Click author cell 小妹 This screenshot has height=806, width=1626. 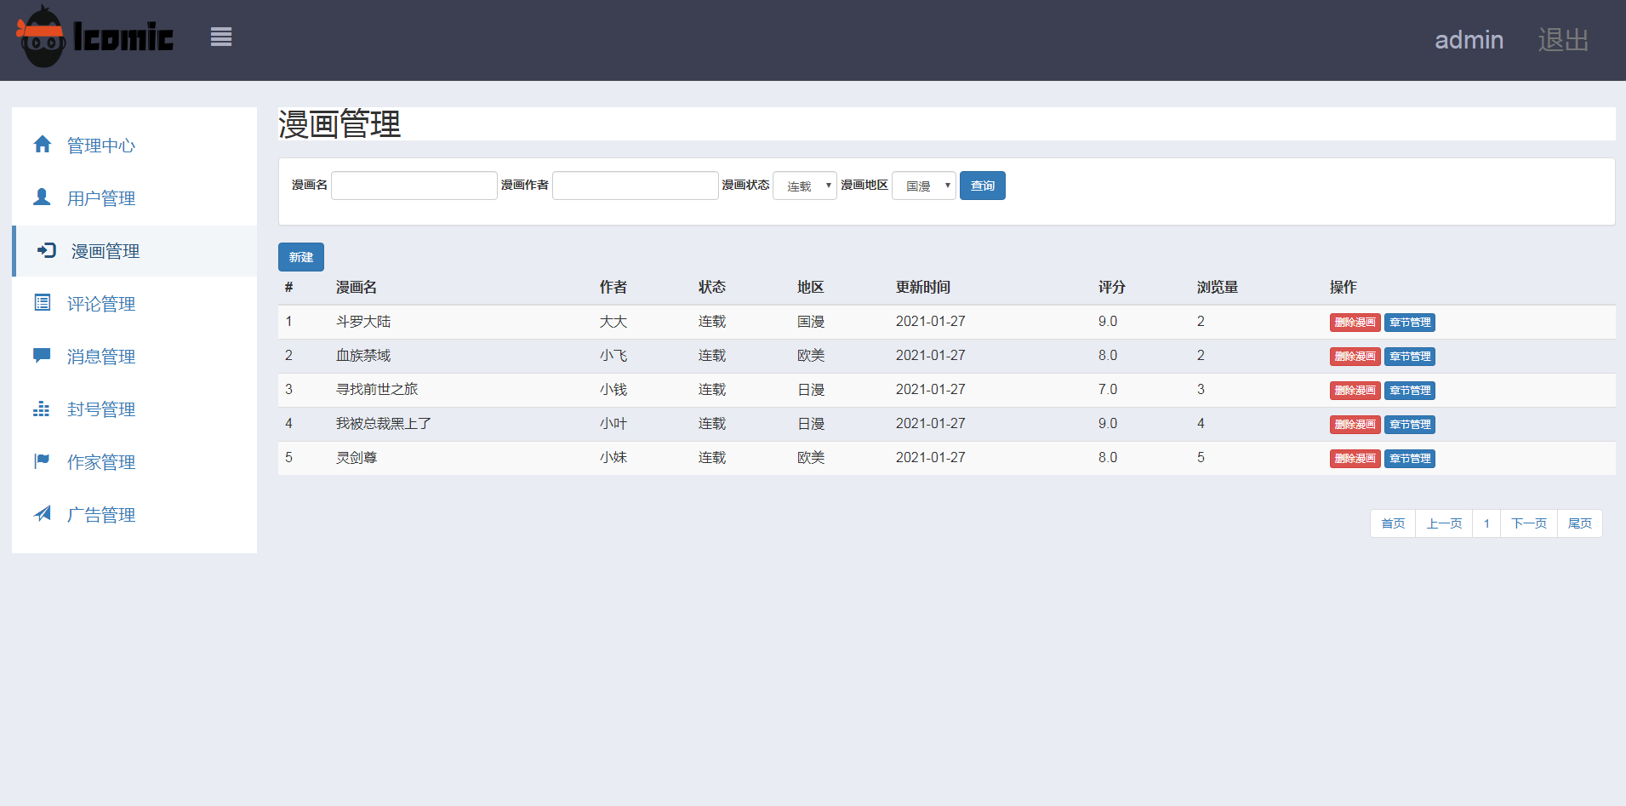(x=613, y=458)
